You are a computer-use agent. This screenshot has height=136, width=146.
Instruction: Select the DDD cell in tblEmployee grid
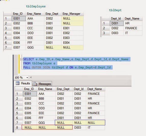[35, 33]
